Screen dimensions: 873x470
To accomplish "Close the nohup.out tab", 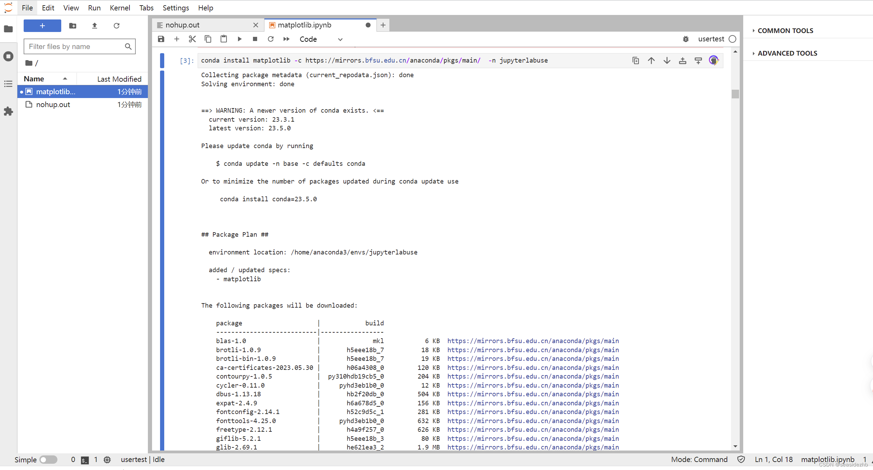I will point(256,25).
